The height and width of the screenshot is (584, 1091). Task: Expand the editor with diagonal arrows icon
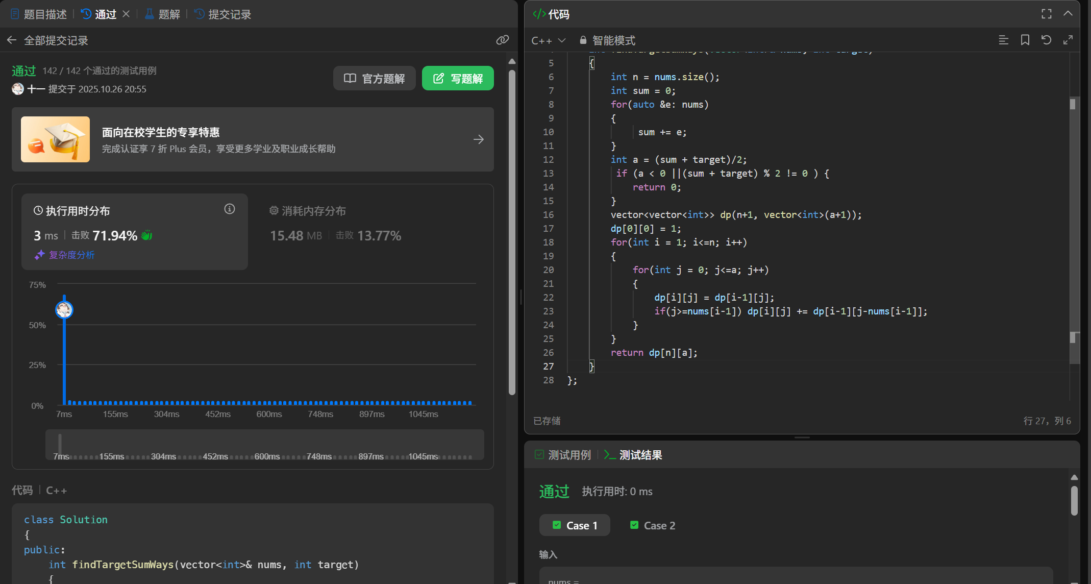tap(1068, 40)
